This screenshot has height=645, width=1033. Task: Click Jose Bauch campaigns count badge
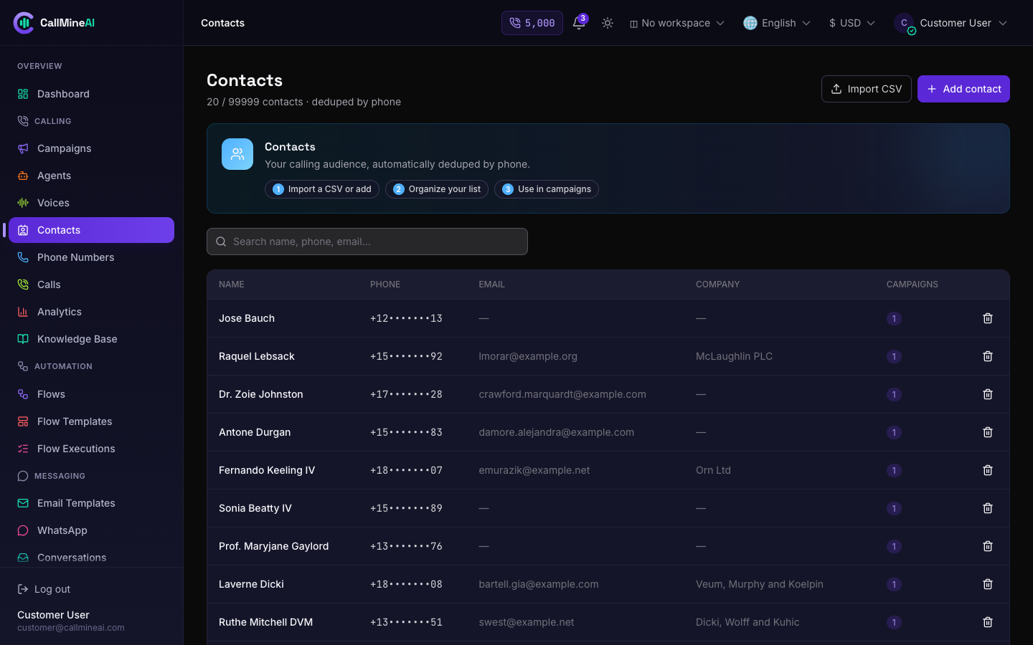pyautogui.click(x=894, y=318)
